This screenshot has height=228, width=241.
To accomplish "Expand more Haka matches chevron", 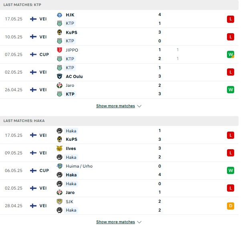I will pyautogui.click(x=139, y=222).
